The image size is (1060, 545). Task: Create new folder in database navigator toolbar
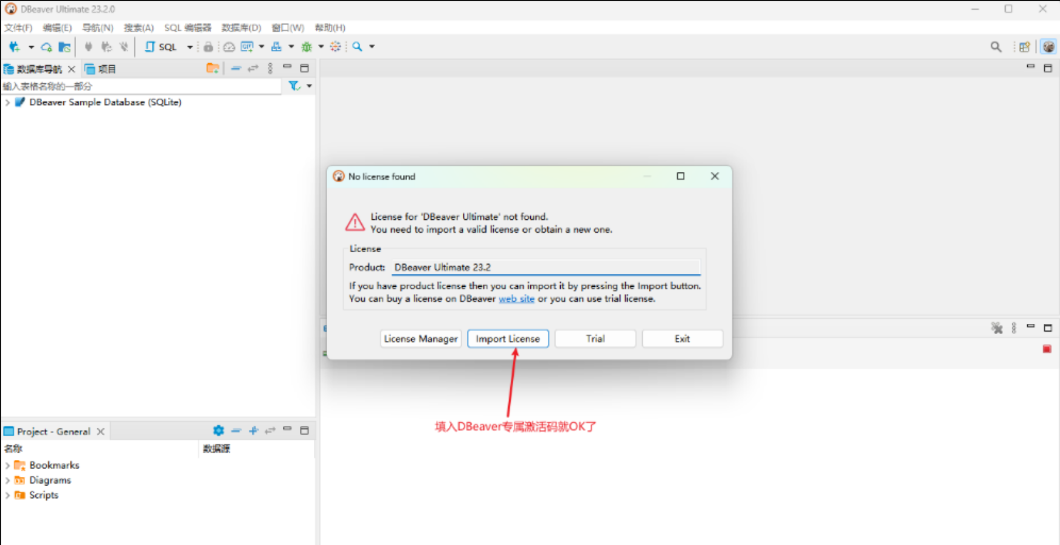pos(212,69)
